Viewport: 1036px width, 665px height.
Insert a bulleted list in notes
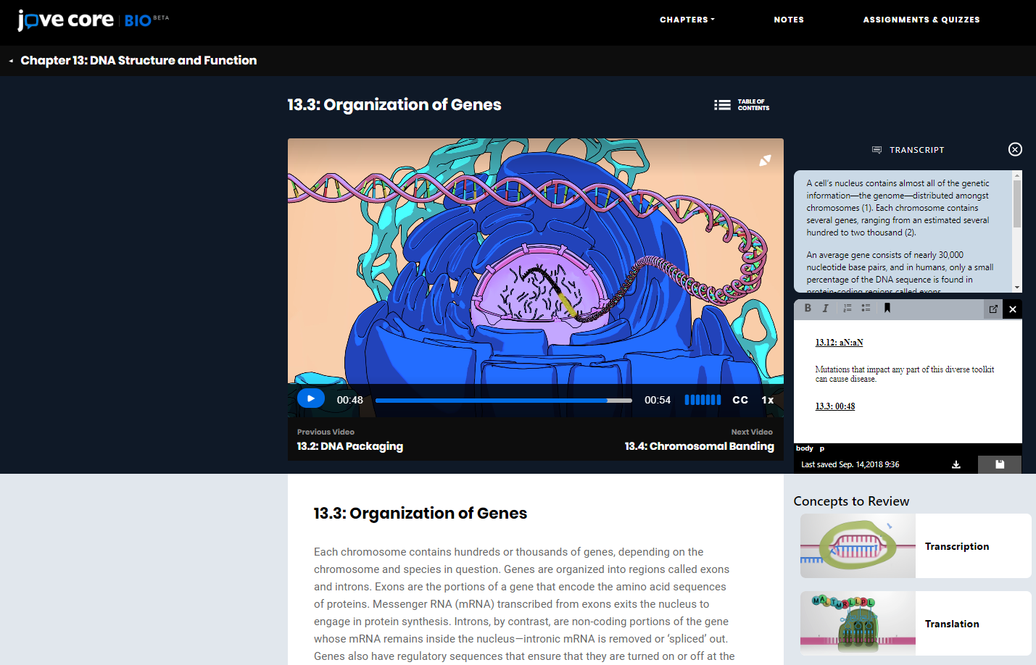[x=866, y=308]
